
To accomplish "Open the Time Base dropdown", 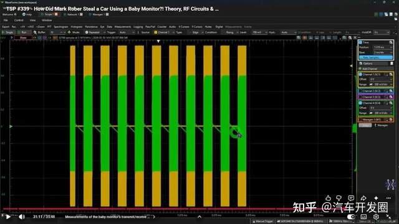I will pos(383,52).
